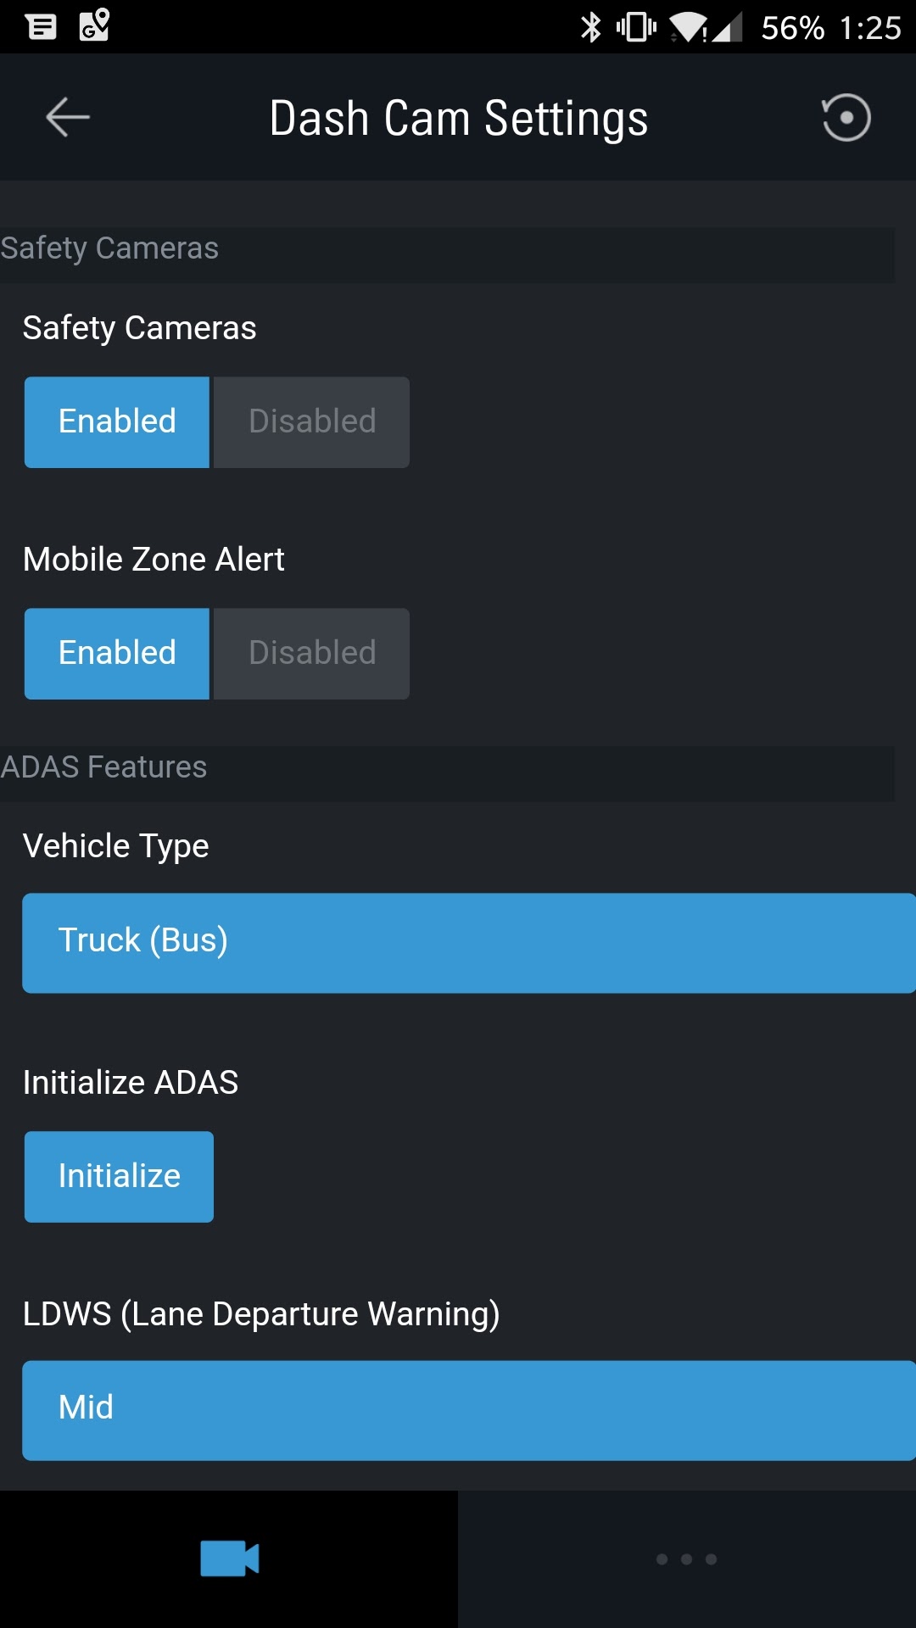This screenshot has height=1628, width=916.
Task: Disable Safety Cameras option
Action: click(x=311, y=422)
